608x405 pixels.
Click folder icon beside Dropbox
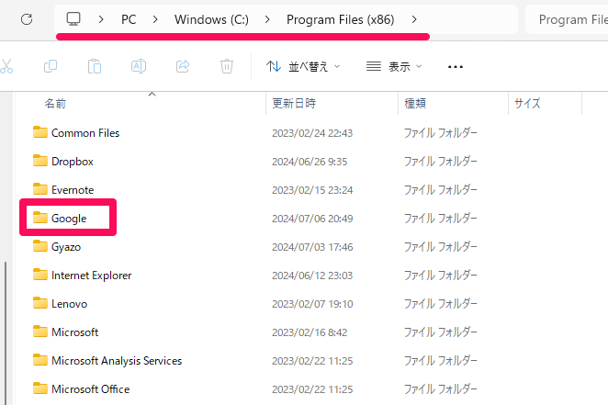point(40,161)
